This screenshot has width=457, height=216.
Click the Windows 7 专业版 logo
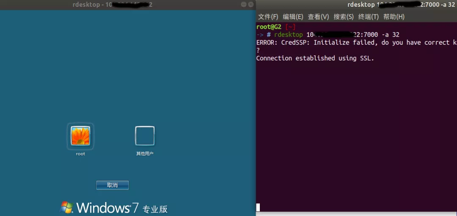114,208
